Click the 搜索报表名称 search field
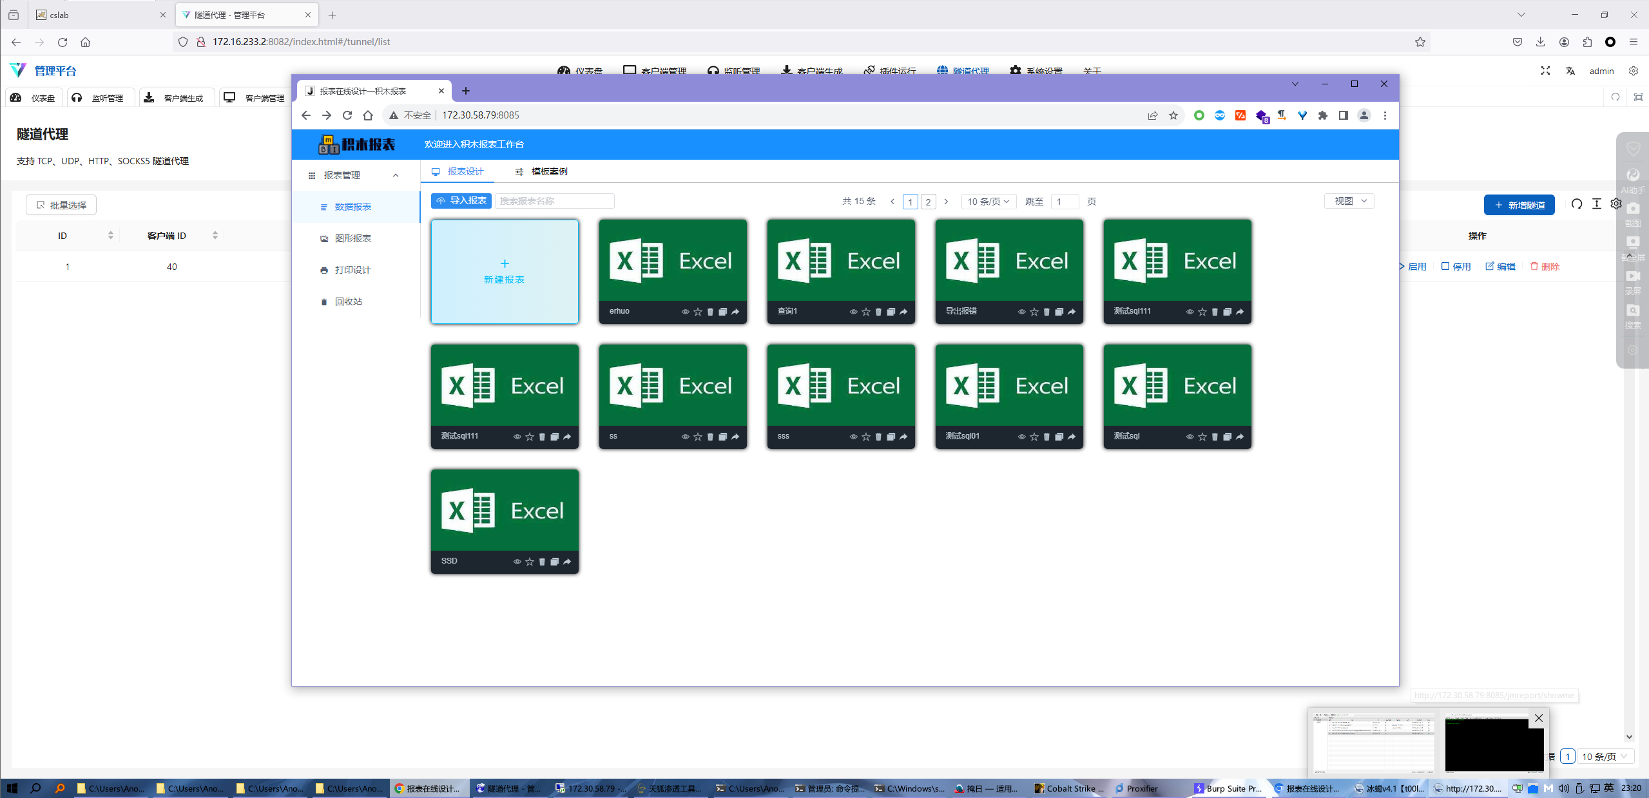 click(x=554, y=201)
